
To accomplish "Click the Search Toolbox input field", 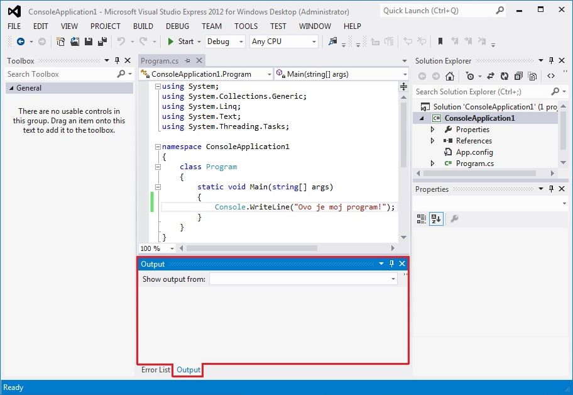I will point(60,74).
